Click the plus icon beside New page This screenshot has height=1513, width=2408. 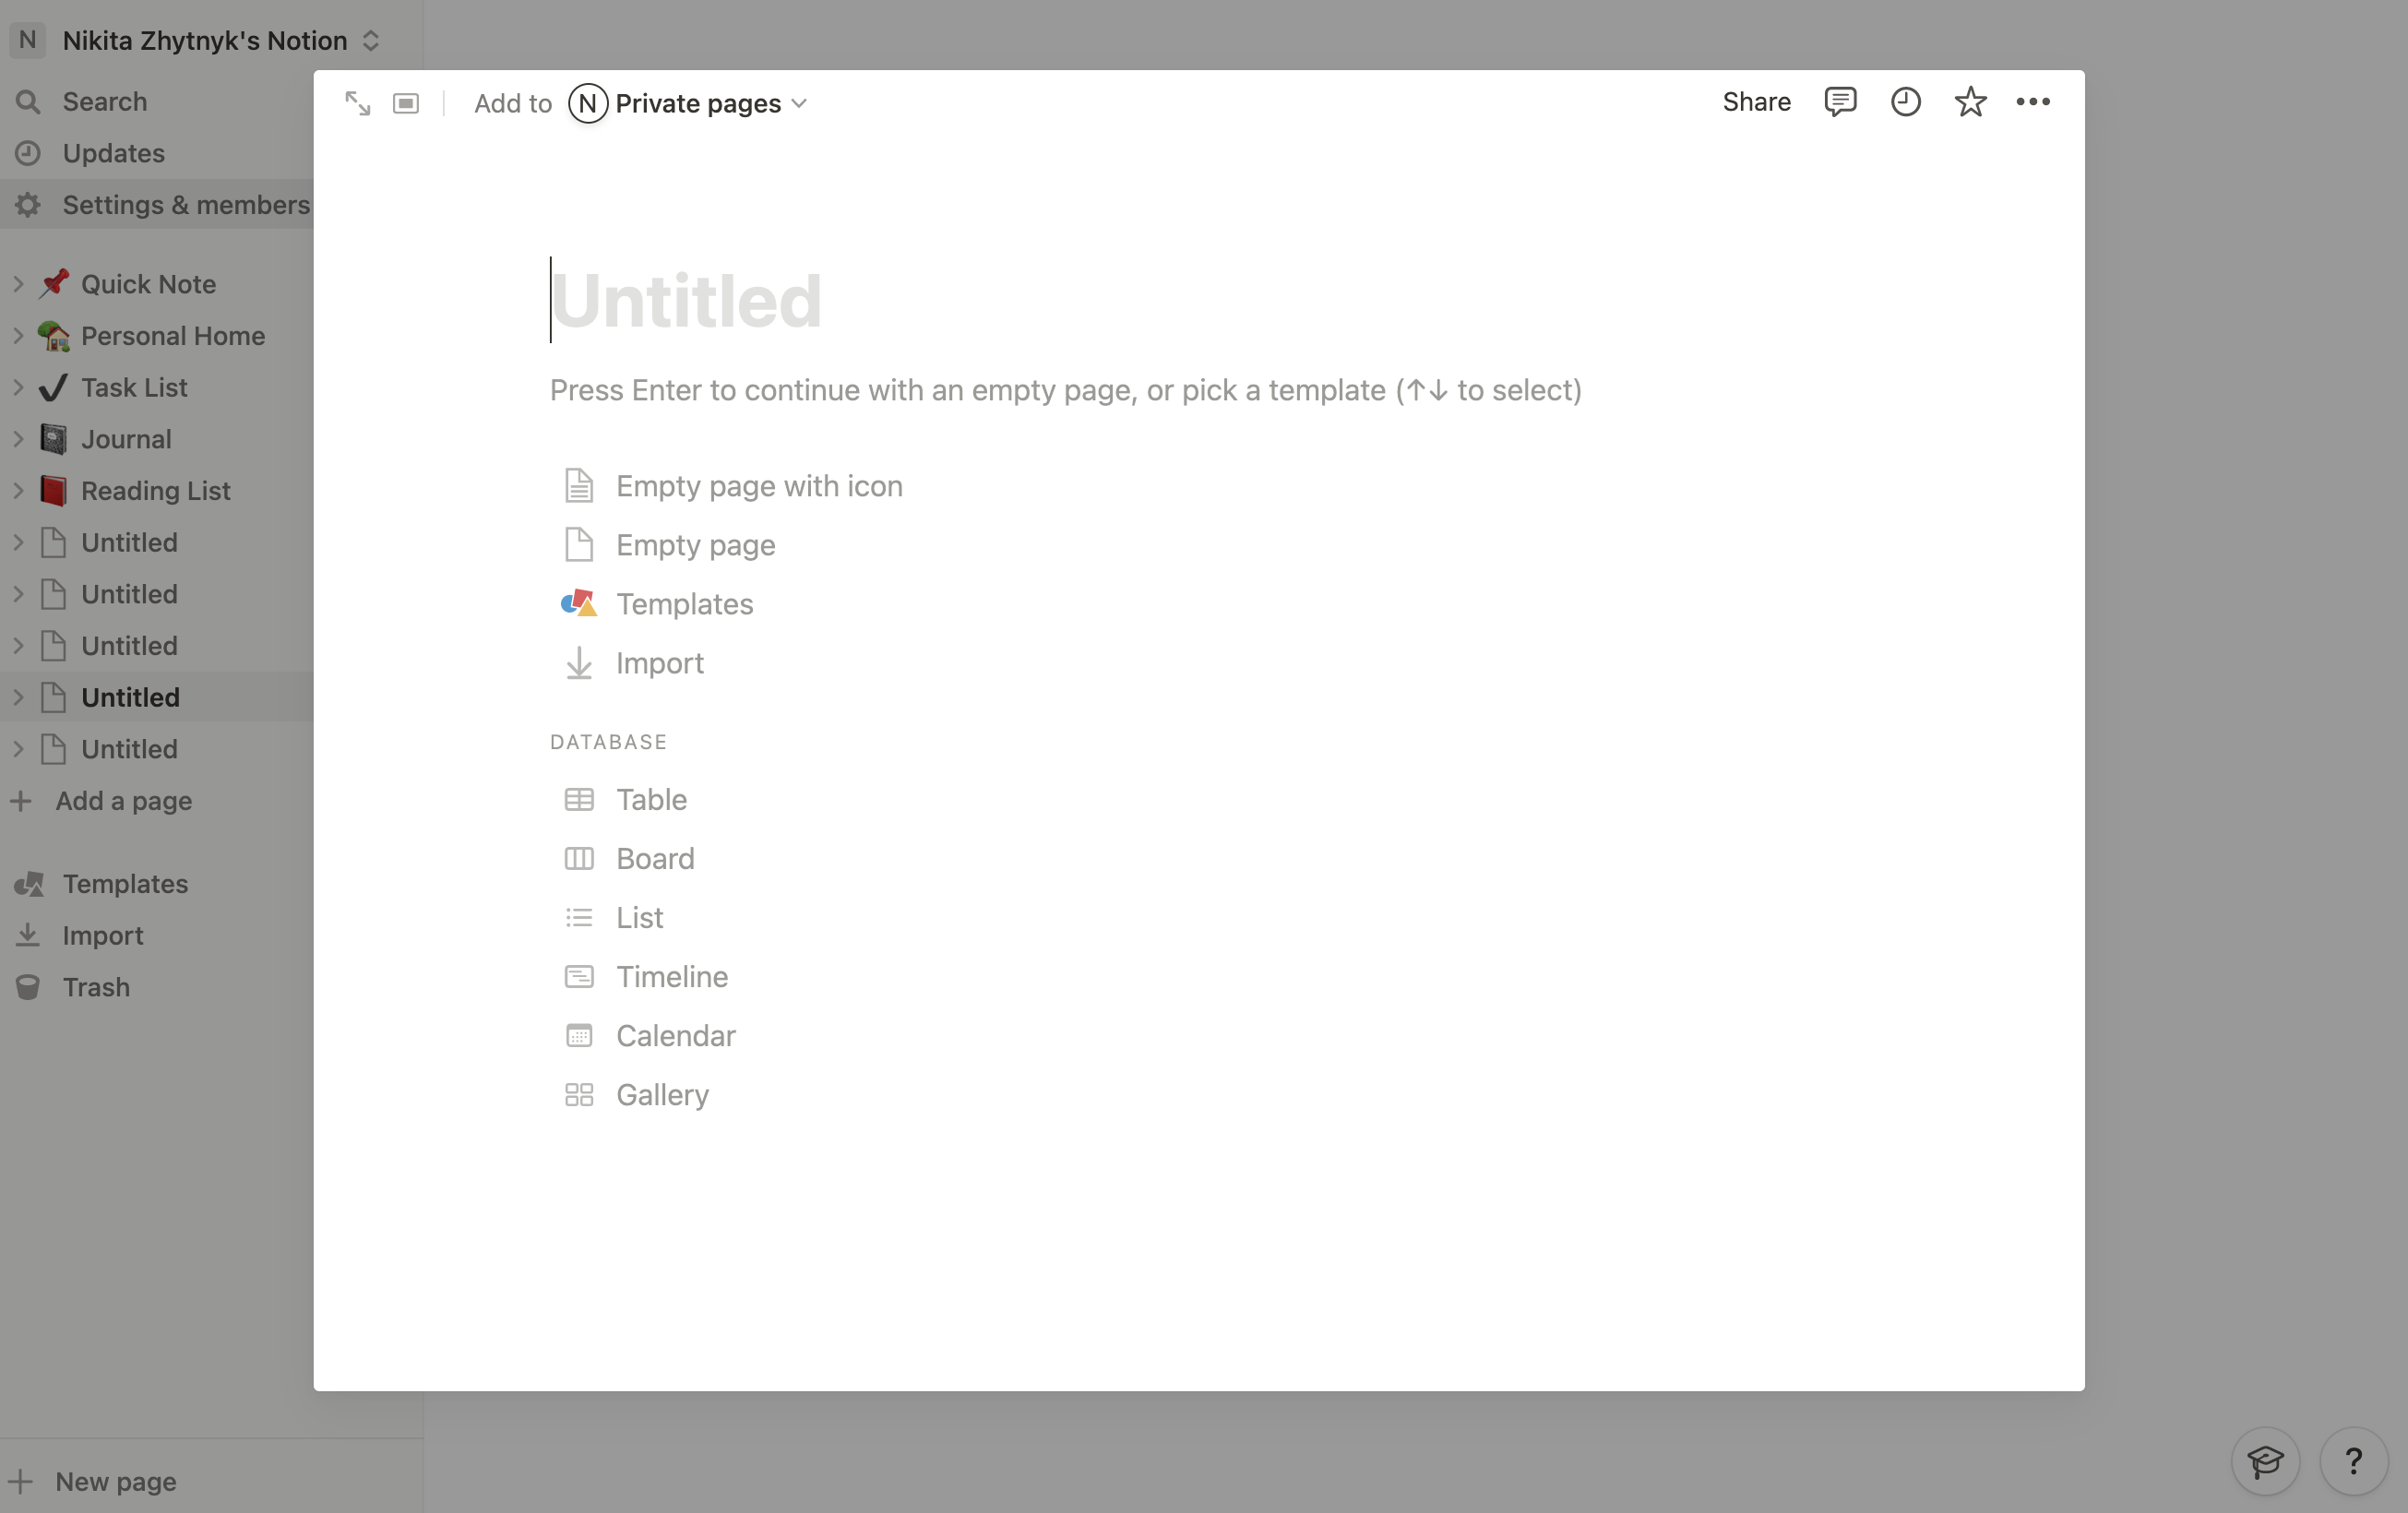coord(21,1482)
